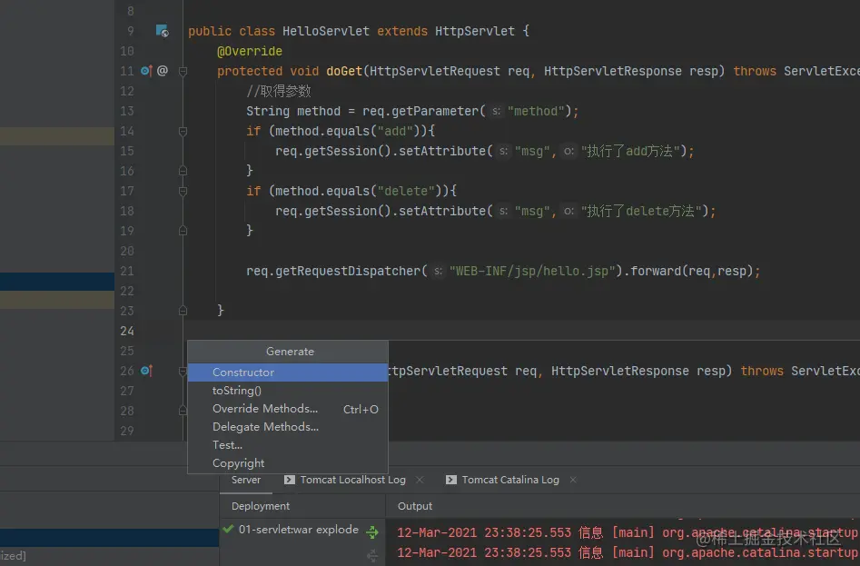Open the Tomcat Localhost Log tab
The width and height of the screenshot is (860, 566).
point(352,480)
